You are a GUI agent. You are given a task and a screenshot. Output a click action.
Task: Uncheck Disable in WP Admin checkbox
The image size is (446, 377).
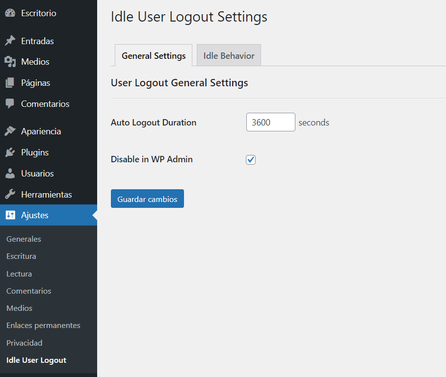251,160
